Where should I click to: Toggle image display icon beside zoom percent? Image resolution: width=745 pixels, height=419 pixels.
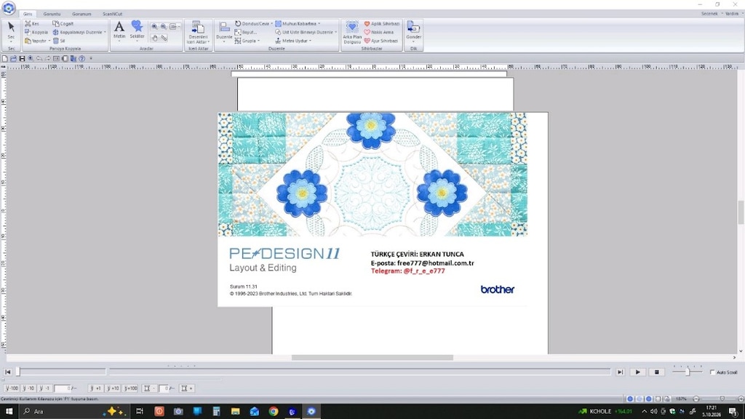click(667, 399)
